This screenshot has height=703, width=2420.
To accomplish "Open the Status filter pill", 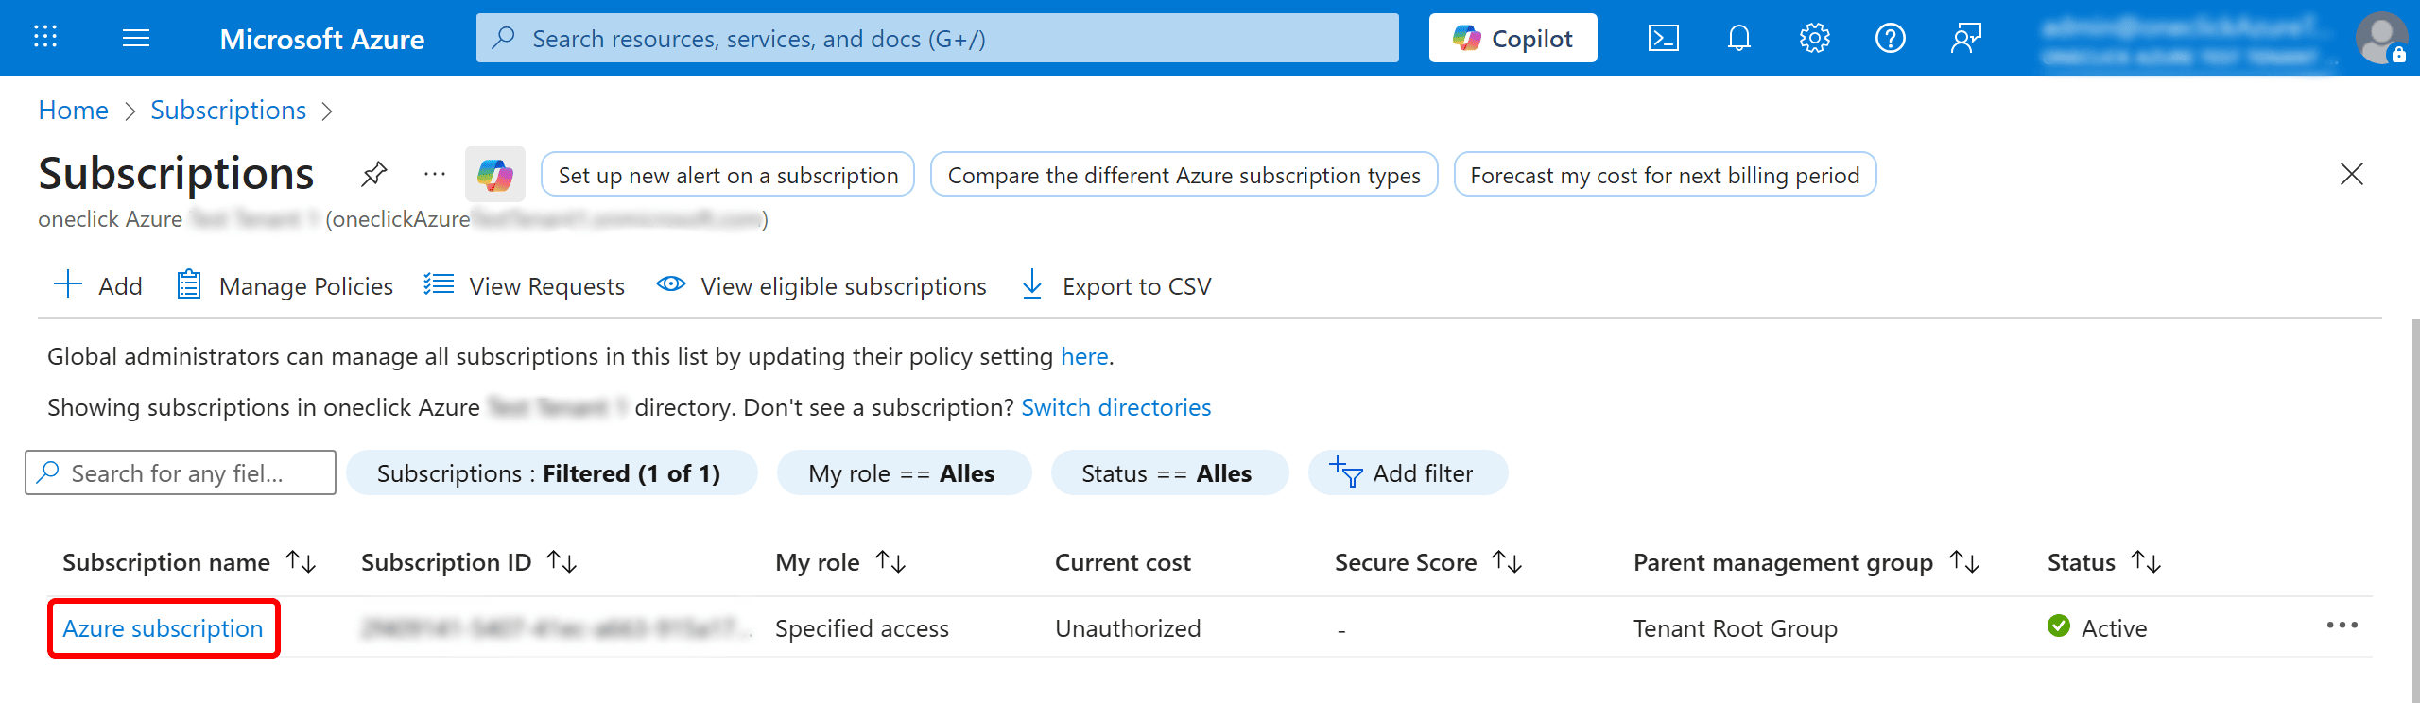I will [1168, 473].
